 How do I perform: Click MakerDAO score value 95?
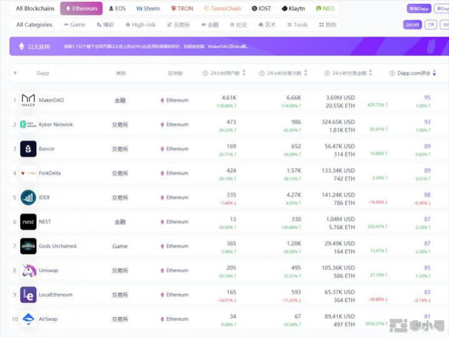point(427,98)
